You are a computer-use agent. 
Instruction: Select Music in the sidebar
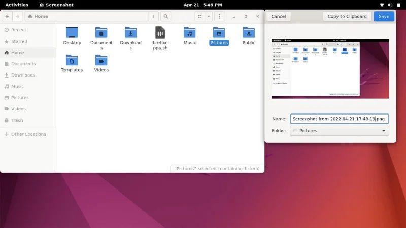tap(28, 86)
